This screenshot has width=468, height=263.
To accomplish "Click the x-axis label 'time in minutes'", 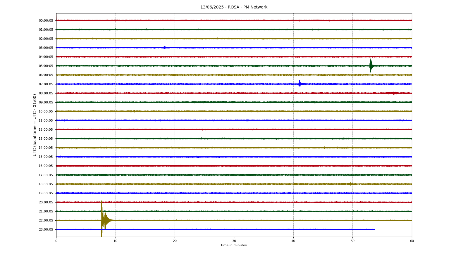I will tap(234, 245).
